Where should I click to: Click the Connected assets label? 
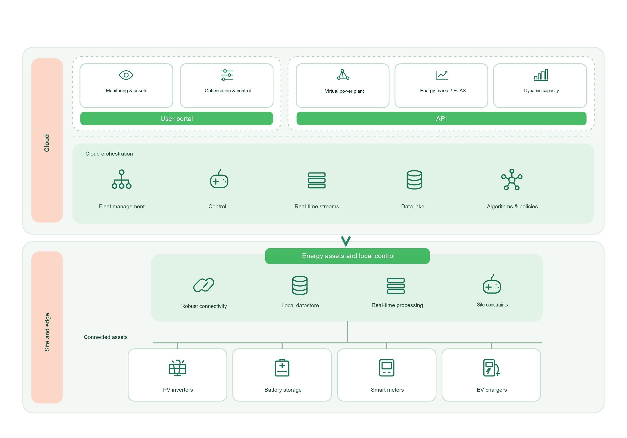(106, 337)
